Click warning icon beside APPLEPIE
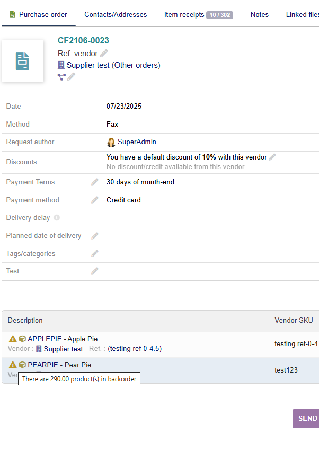 [13, 339]
